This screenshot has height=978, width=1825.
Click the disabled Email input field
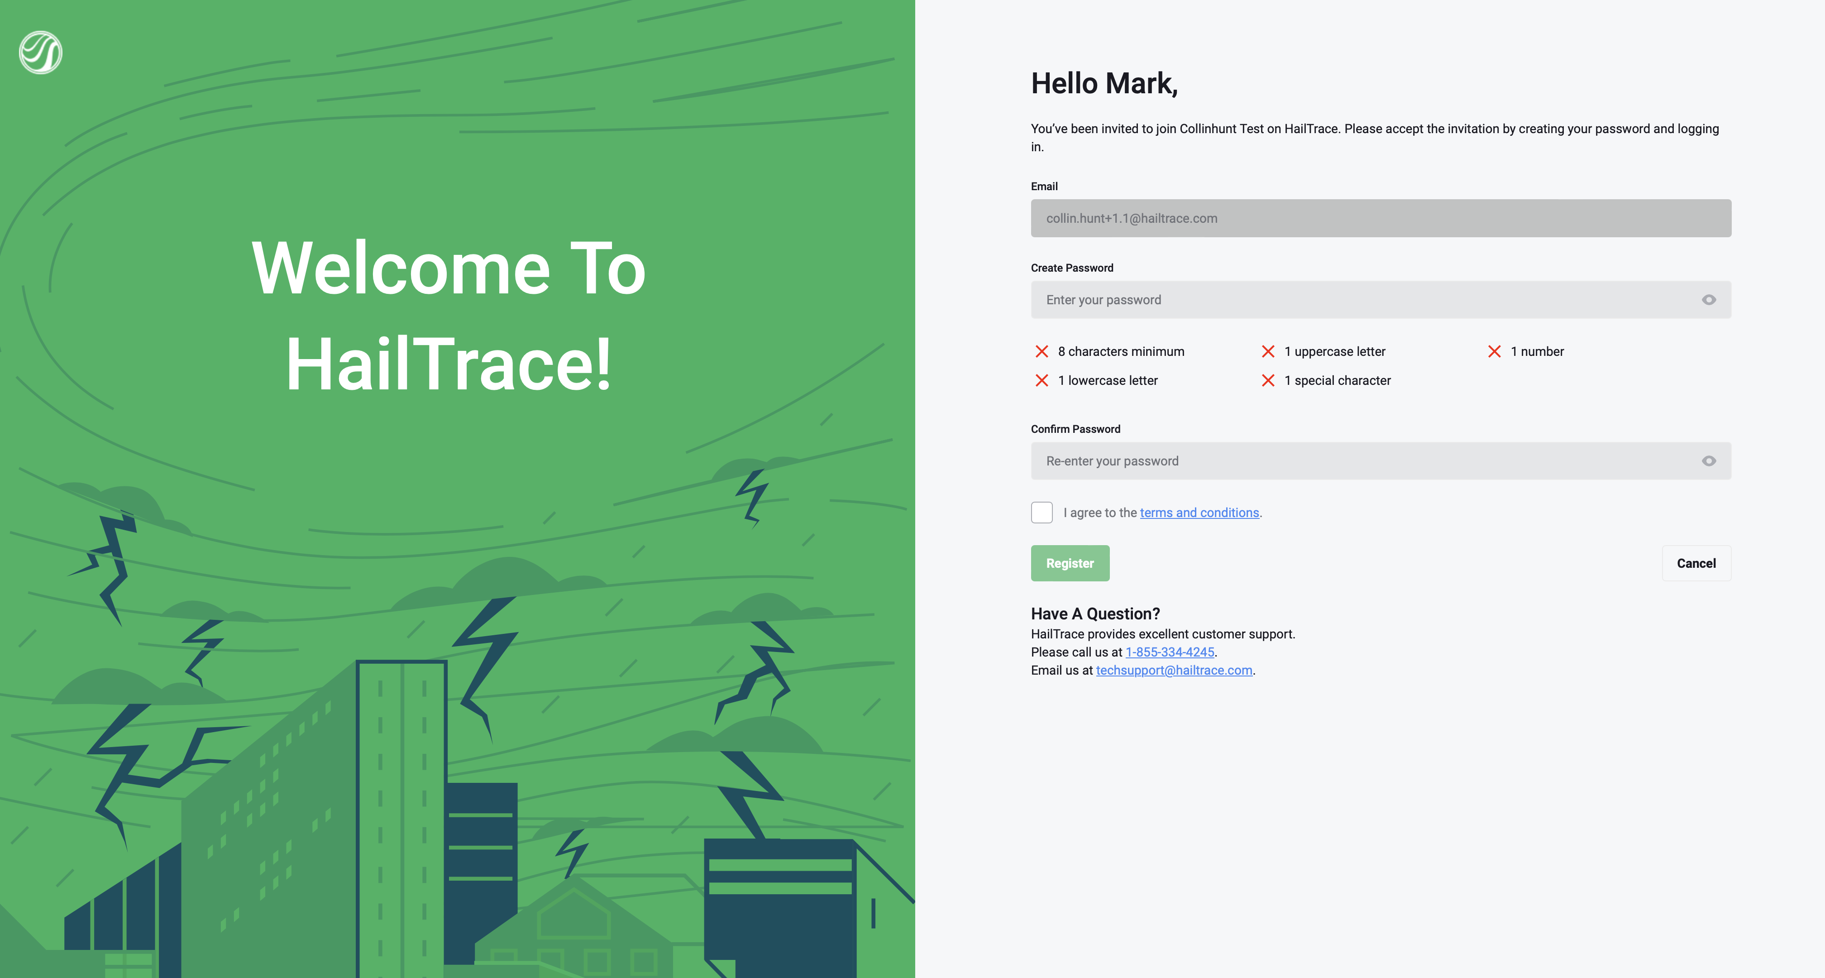(x=1380, y=218)
